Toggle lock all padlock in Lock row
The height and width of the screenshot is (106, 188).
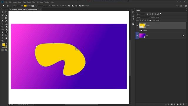150,20
